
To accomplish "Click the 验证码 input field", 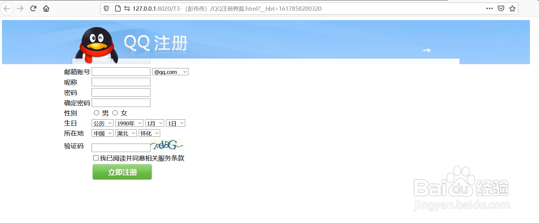I will pyautogui.click(x=121, y=148).
